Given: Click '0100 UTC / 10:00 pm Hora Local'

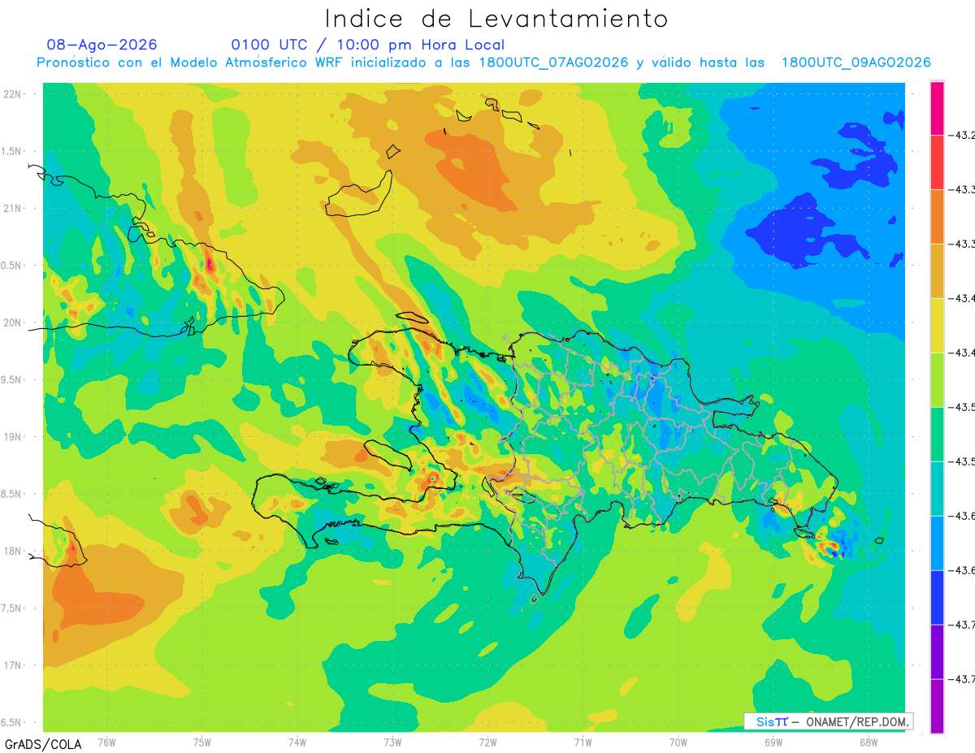Looking at the screenshot, I should [367, 45].
